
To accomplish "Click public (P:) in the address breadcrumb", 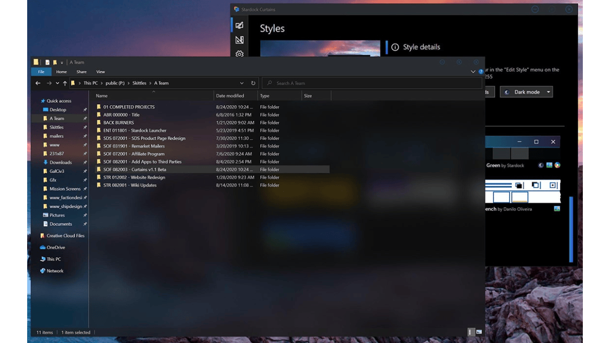I will point(115,83).
